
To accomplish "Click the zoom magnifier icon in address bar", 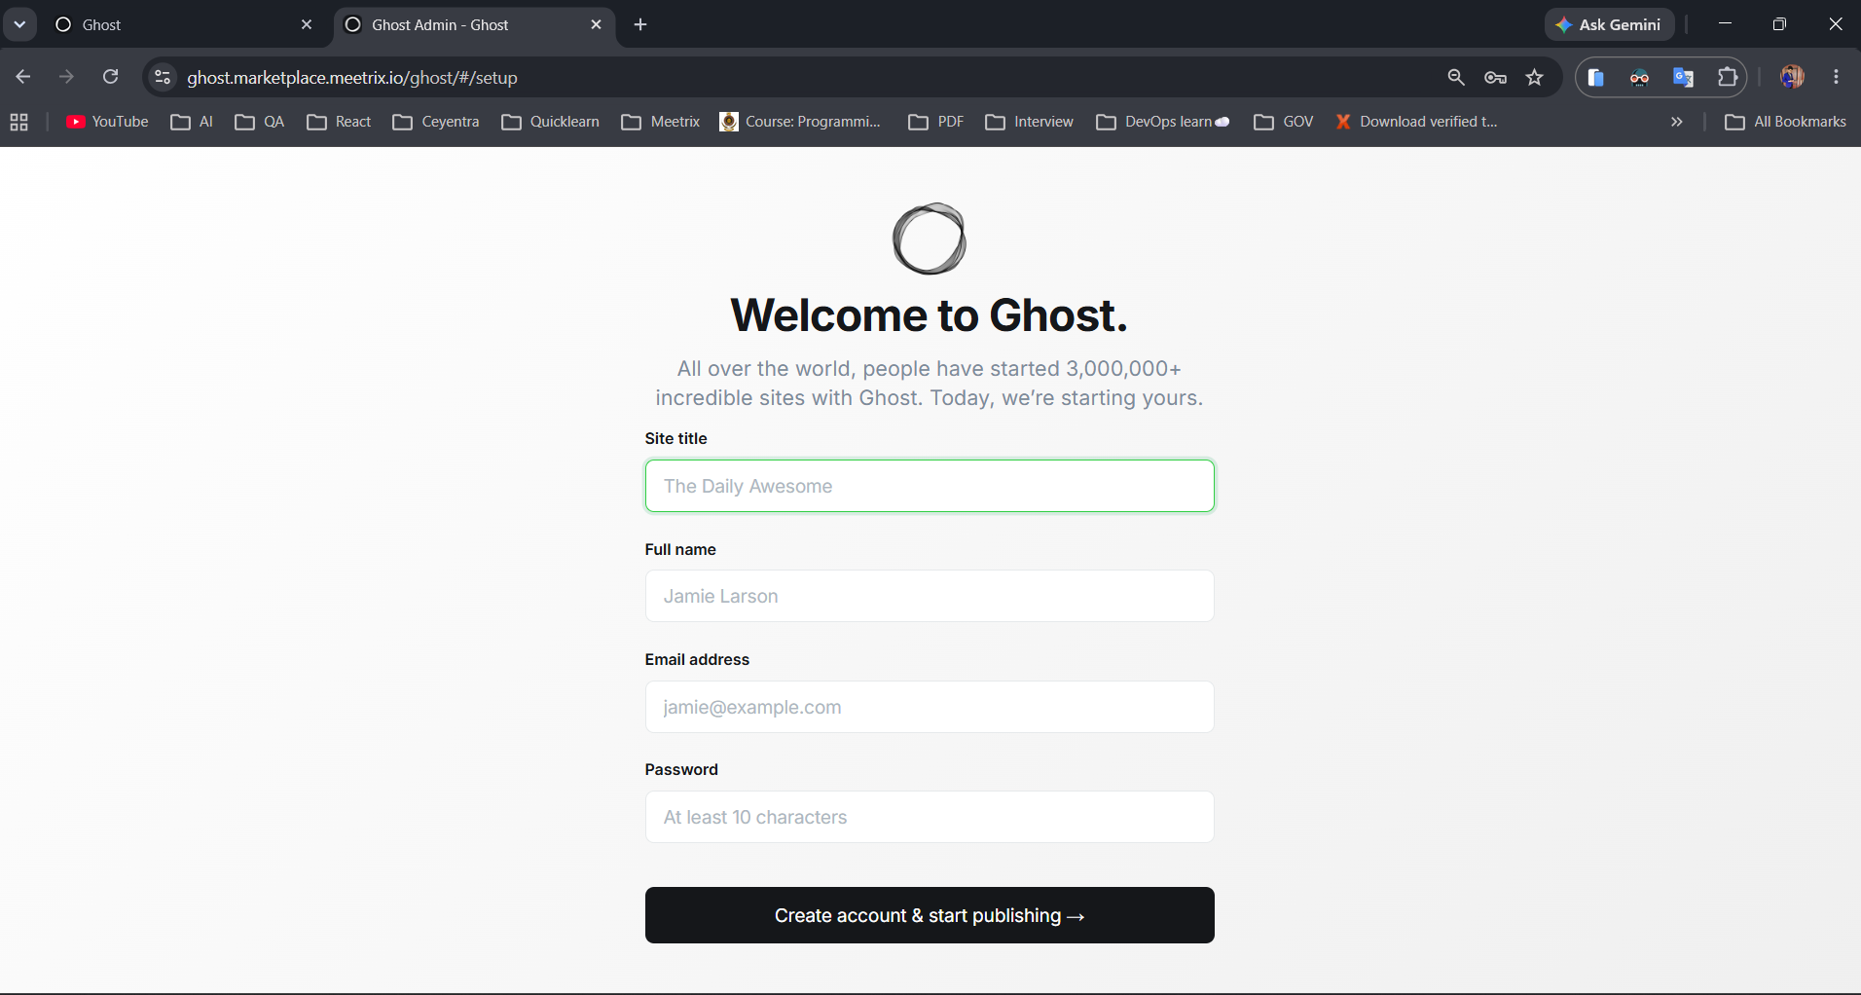I will point(1456,77).
